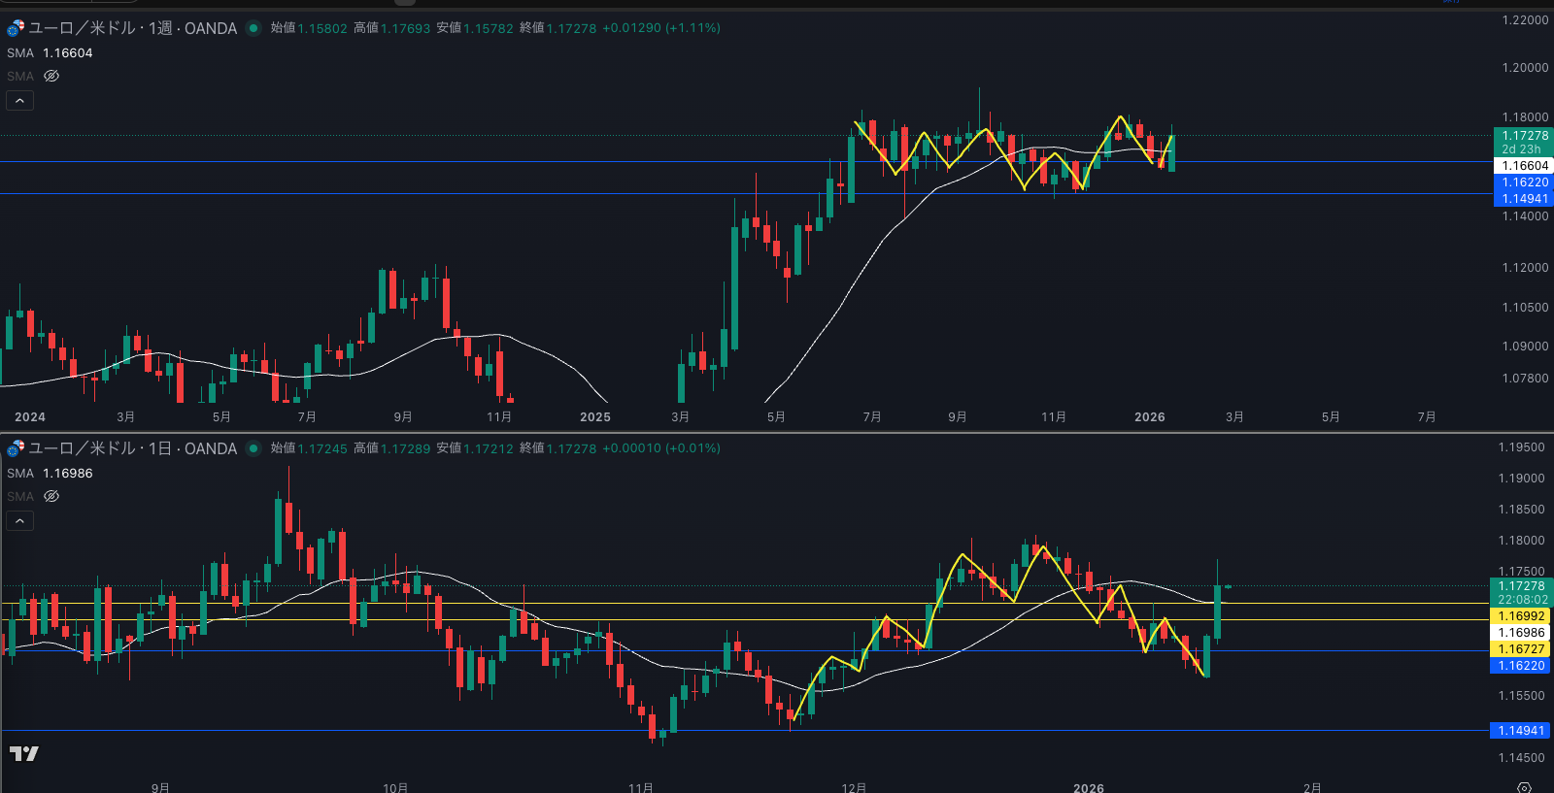This screenshot has height=793, width=1554.
Task: Show the hidden SMA on the weekly chart
Action: pos(51,76)
